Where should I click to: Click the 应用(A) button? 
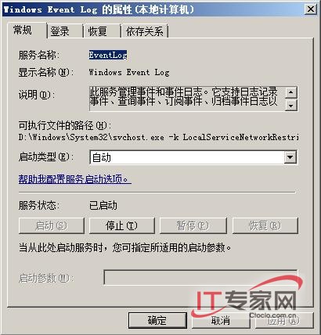(x=284, y=320)
